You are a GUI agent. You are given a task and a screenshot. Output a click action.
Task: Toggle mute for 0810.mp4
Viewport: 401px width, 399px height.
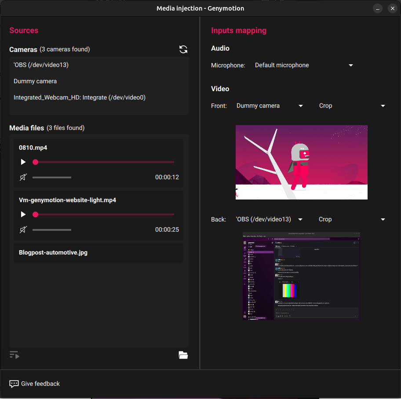click(23, 177)
